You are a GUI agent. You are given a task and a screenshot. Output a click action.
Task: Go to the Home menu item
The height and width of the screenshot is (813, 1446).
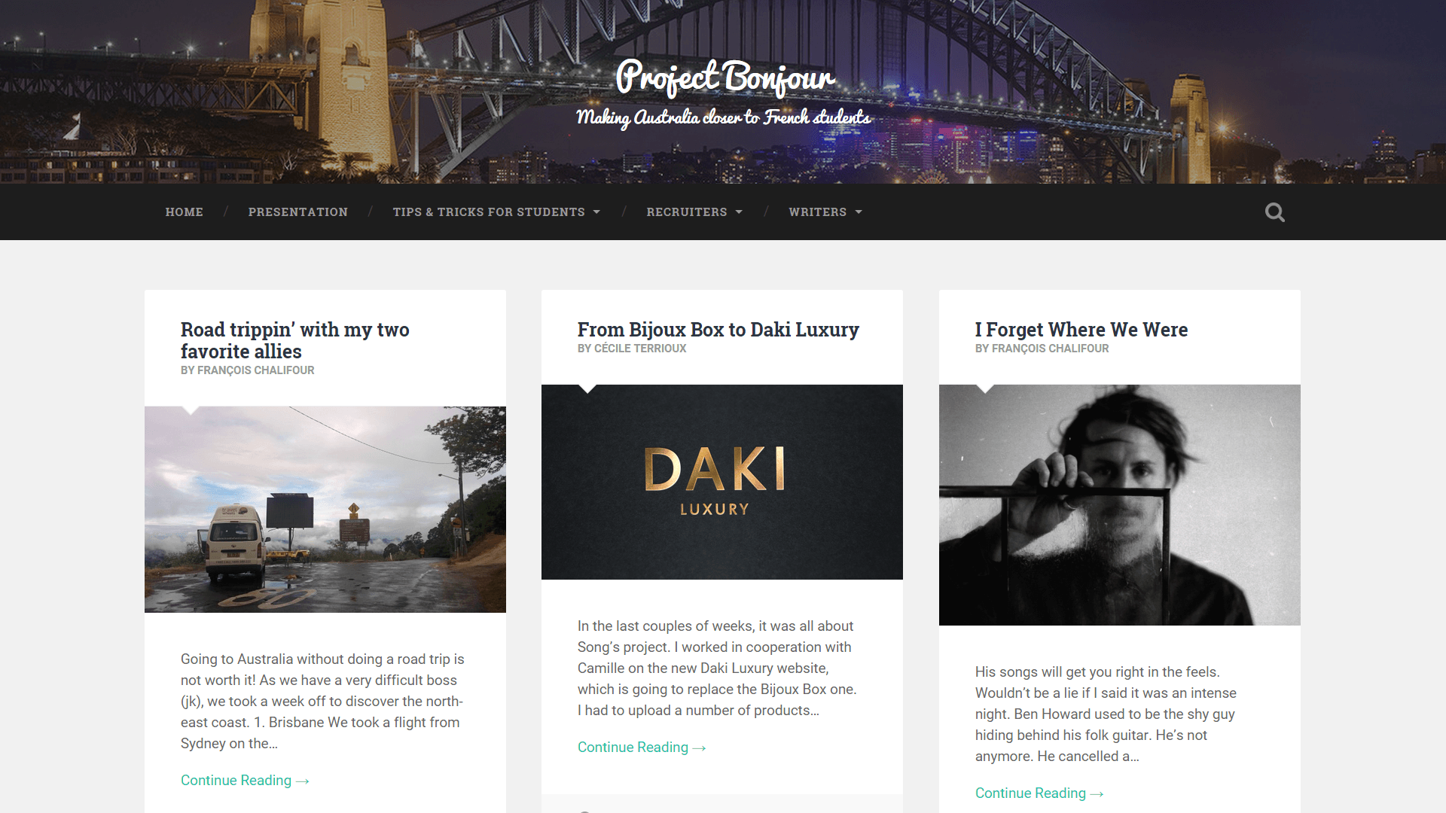point(185,212)
